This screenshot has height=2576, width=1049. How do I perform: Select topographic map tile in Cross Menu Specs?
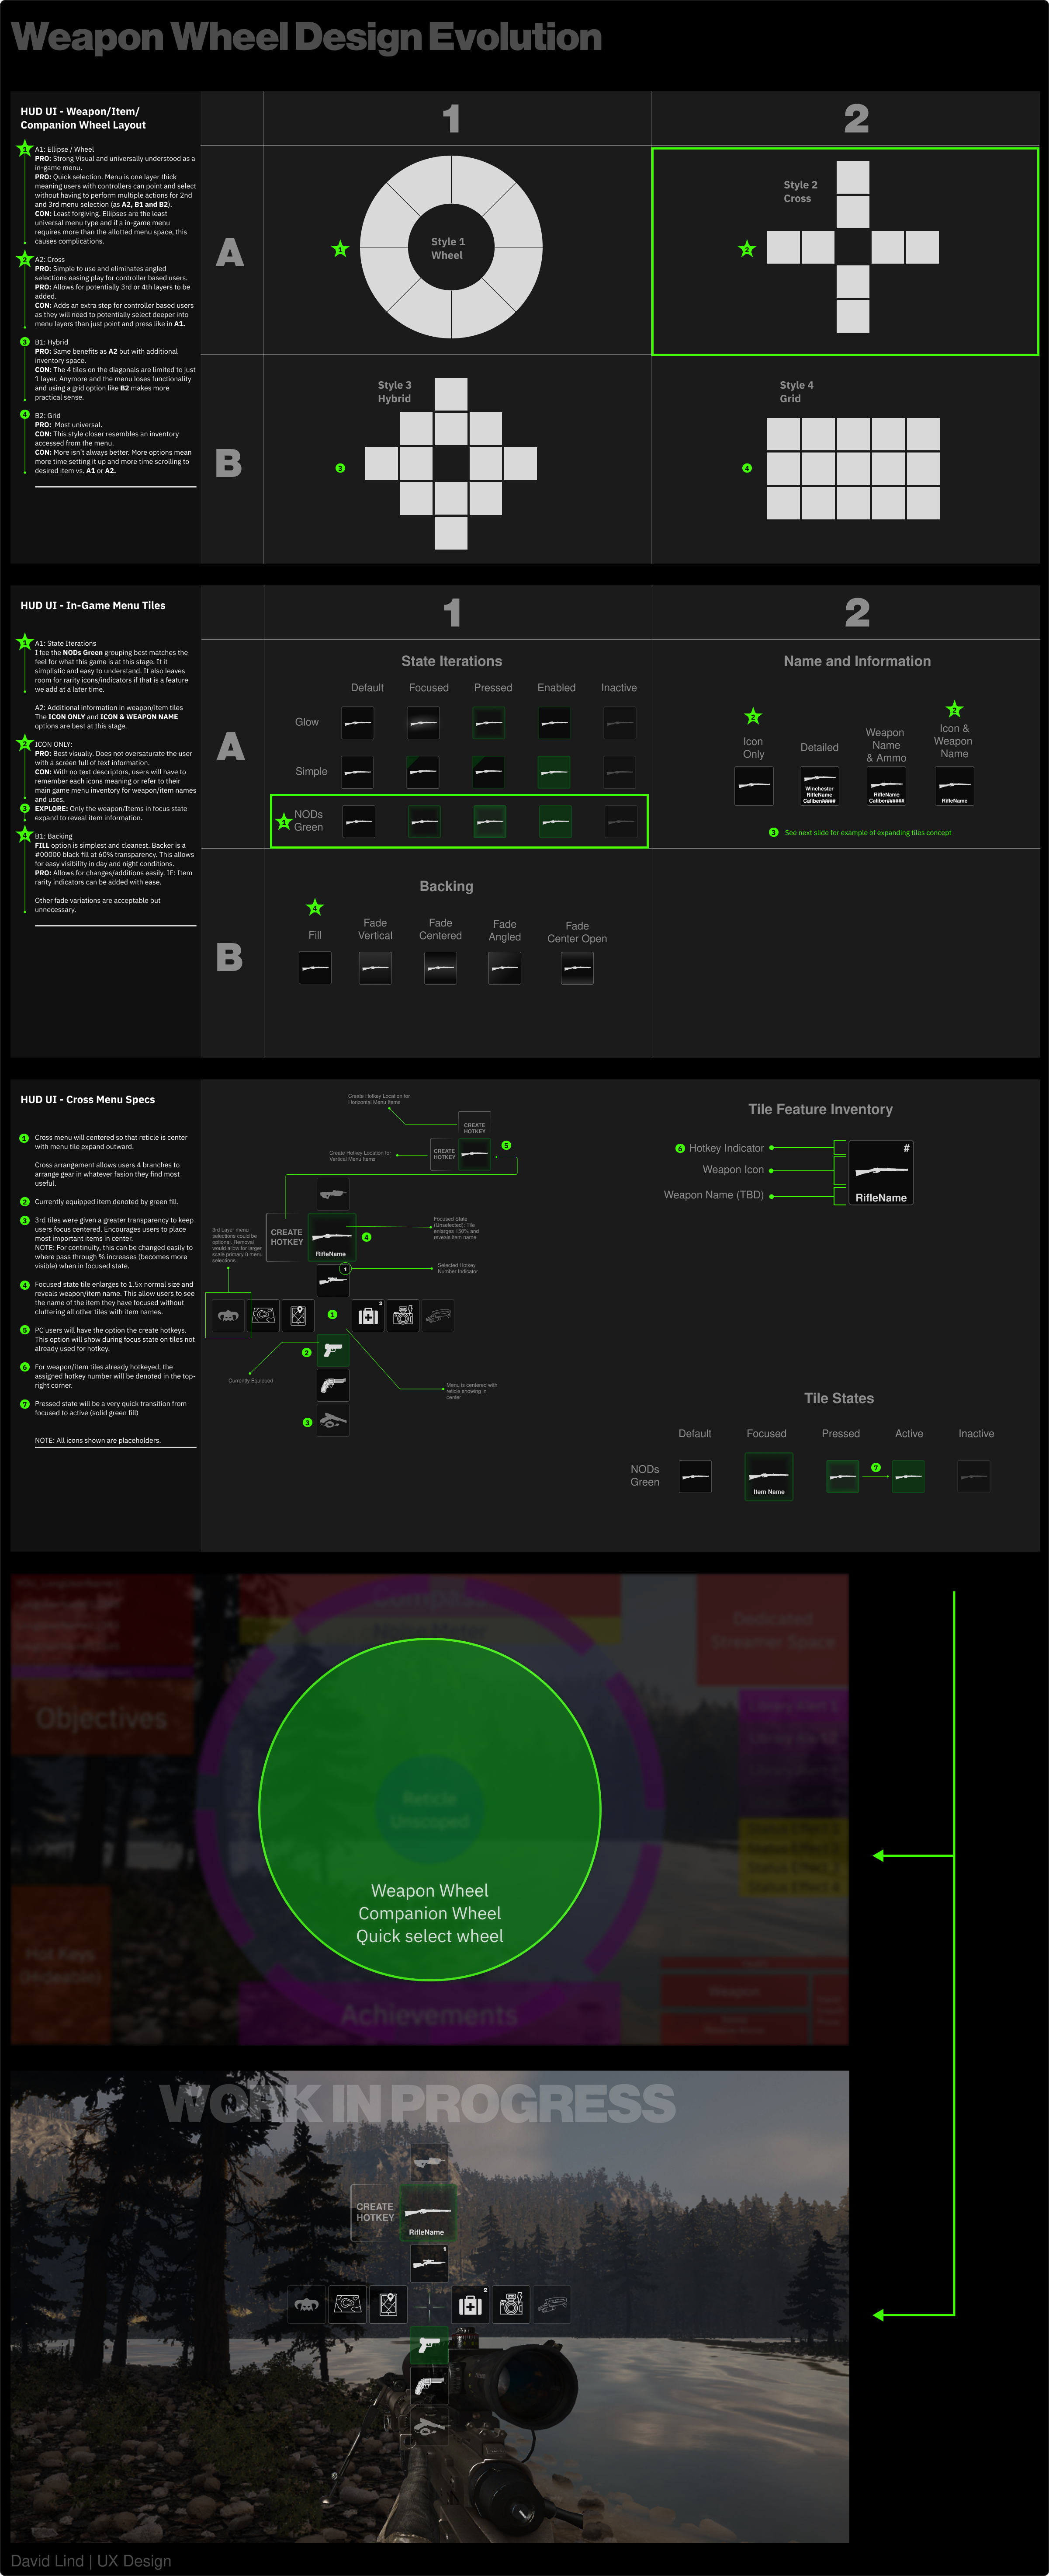[x=264, y=1315]
